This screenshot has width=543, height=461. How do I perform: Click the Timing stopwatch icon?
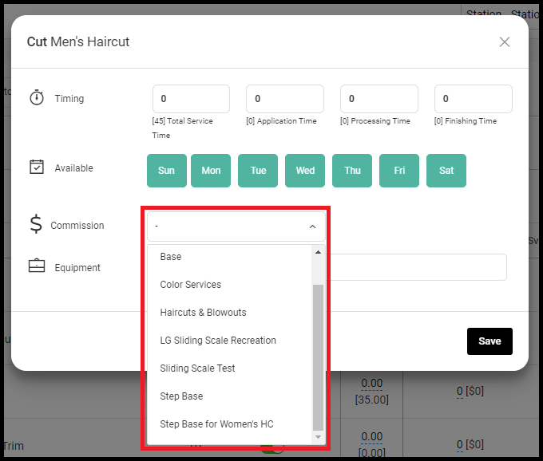tap(37, 97)
